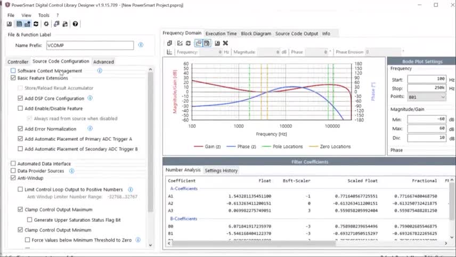Uncheck Add Error Normalization
The width and height of the screenshot is (456, 257).
point(20,128)
